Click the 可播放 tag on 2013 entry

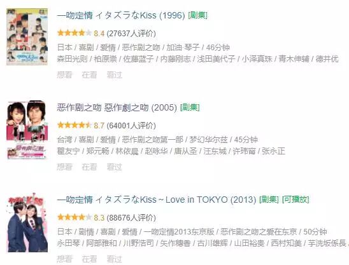tap(296, 200)
